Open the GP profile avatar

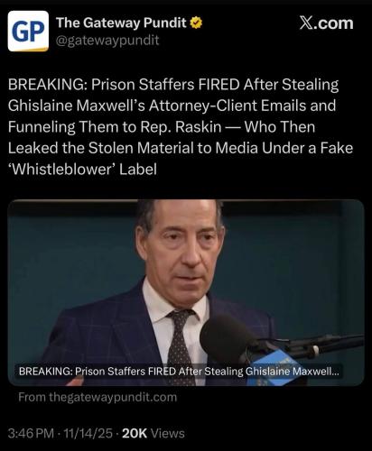point(28,32)
